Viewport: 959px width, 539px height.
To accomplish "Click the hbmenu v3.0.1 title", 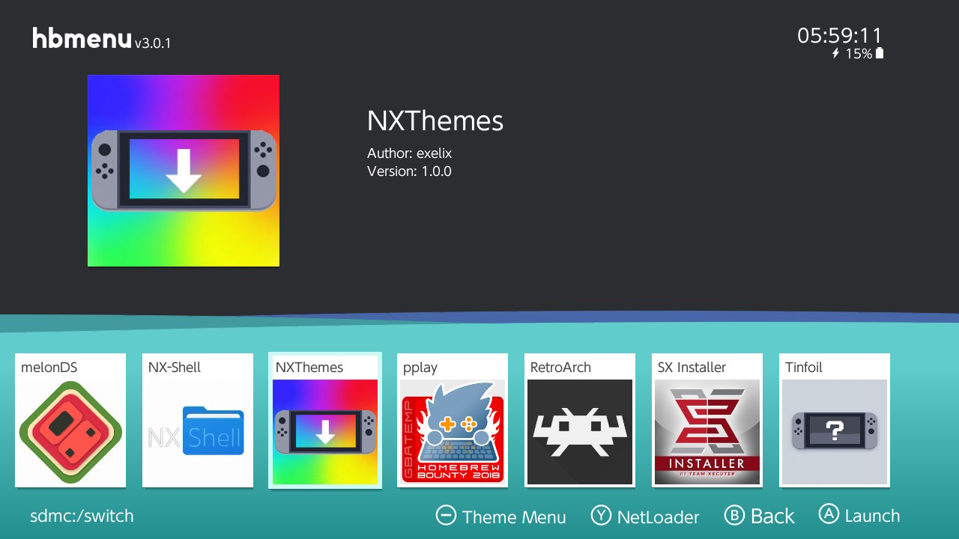I will (x=100, y=38).
